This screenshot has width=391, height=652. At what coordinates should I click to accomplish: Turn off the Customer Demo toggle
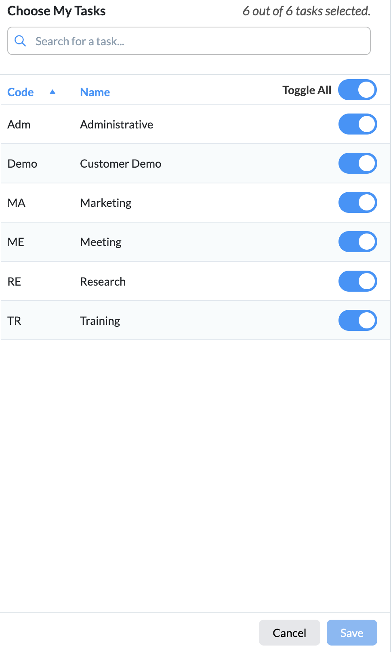click(357, 163)
